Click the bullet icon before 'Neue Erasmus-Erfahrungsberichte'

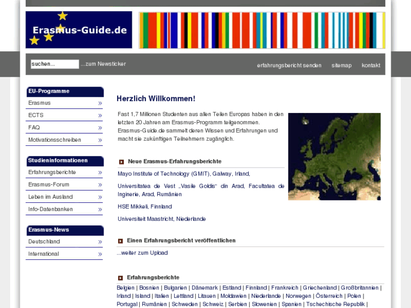[x=122, y=162]
